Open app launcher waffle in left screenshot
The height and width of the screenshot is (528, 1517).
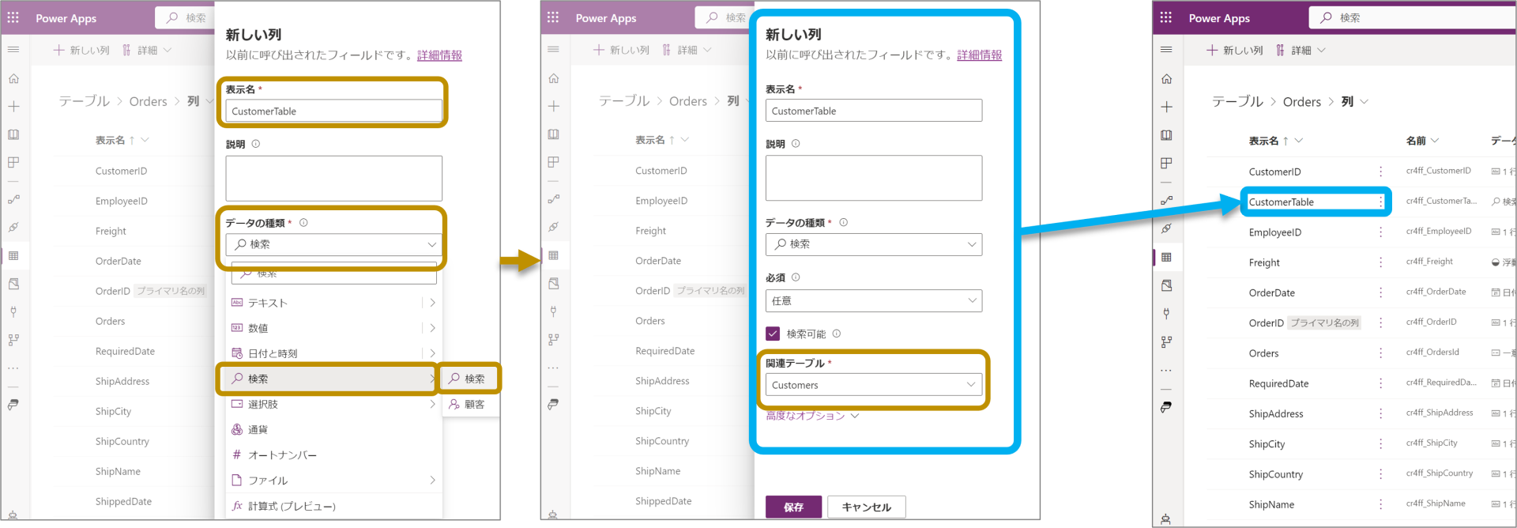coord(13,17)
